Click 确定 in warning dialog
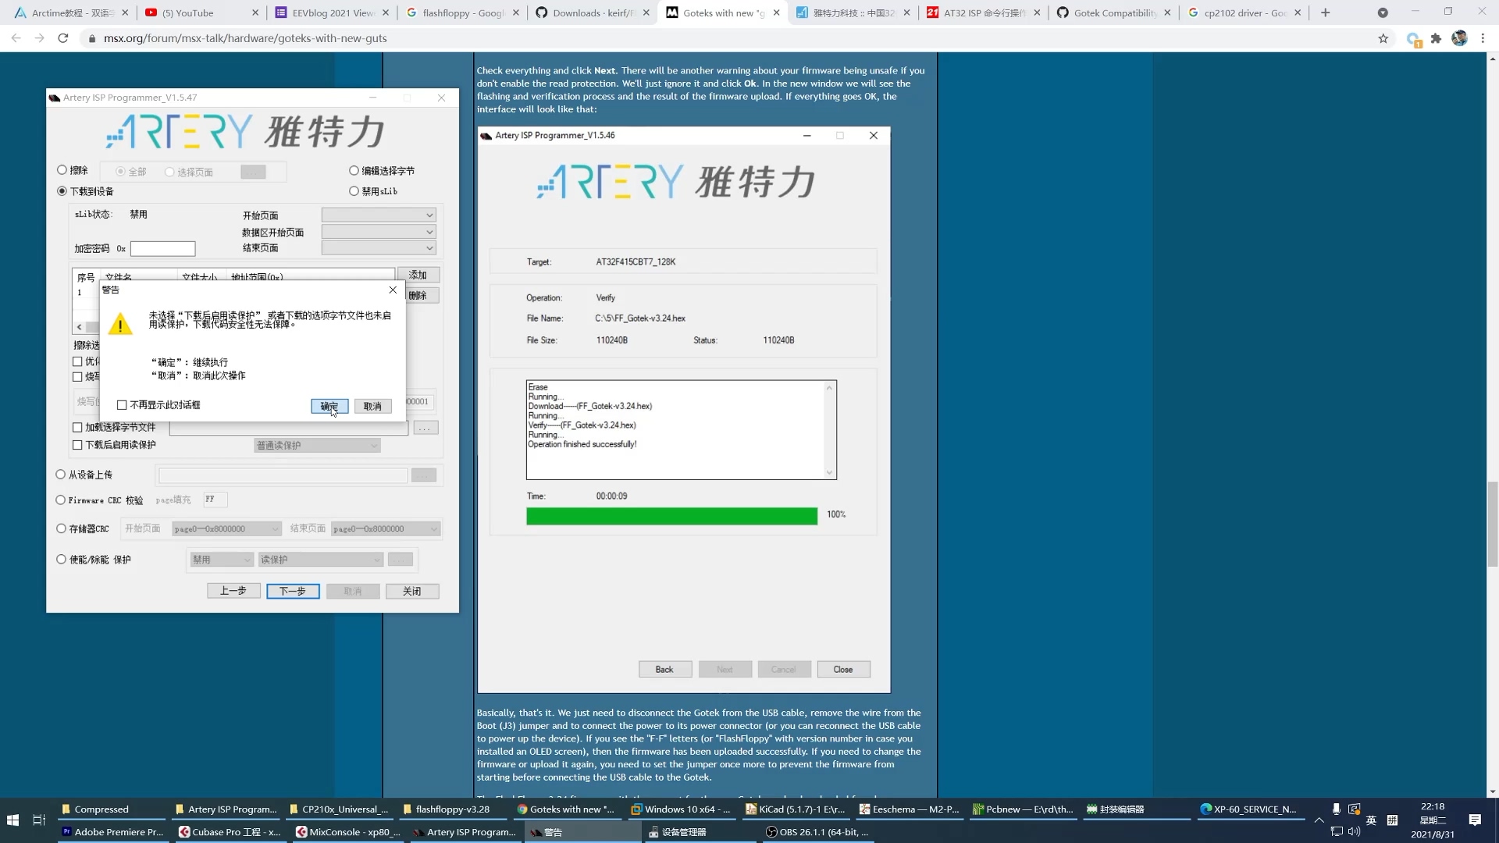 click(x=329, y=406)
